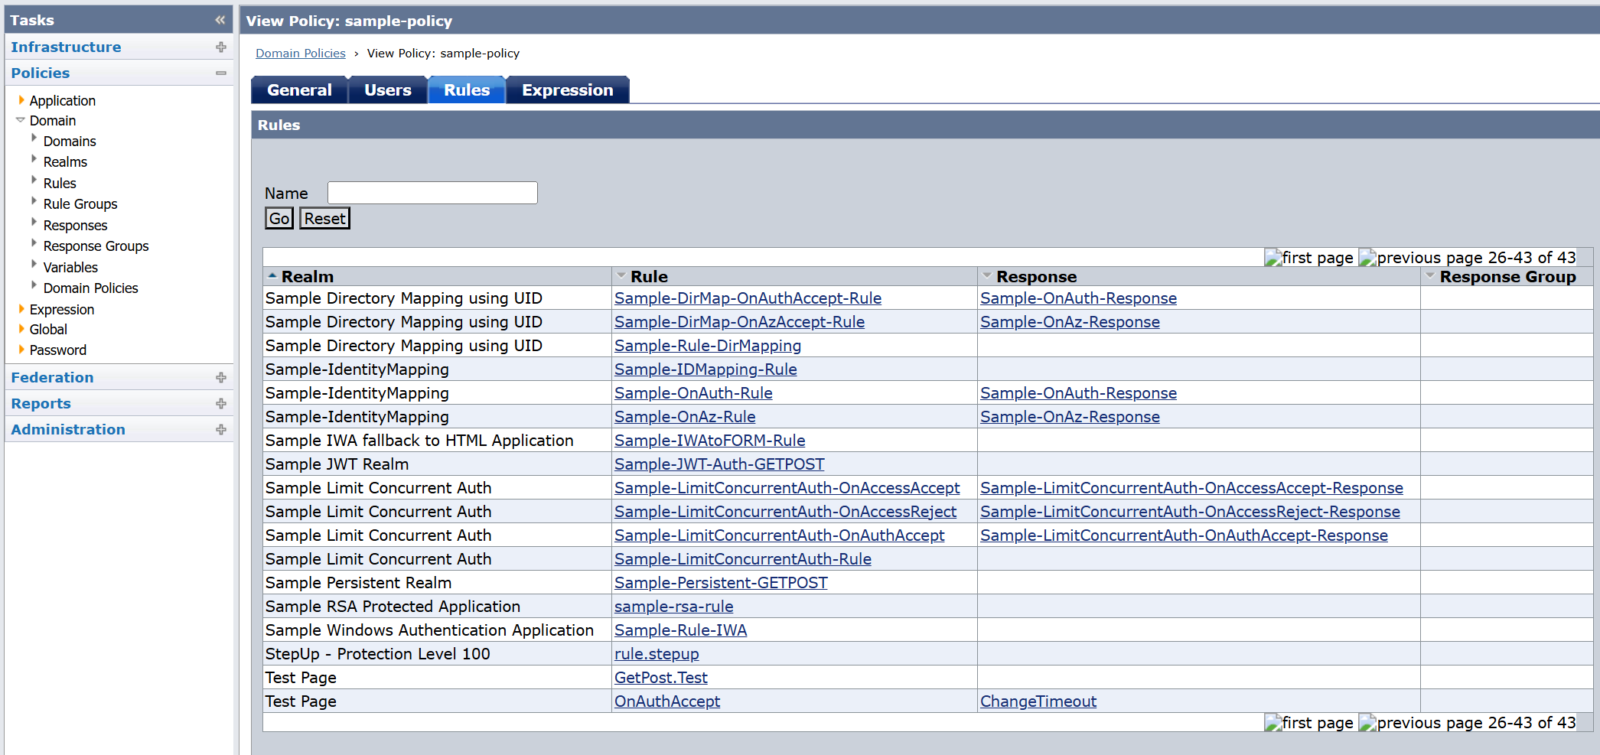Sort table by Realm column arrow
1600x755 pixels.
tap(272, 276)
